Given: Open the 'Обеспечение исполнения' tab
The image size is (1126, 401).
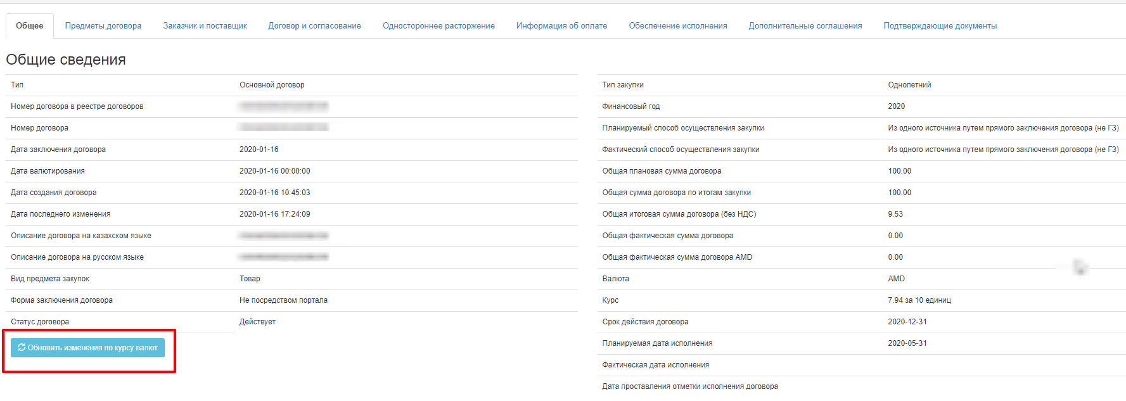Looking at the screenshot, I should coord(677,26).
